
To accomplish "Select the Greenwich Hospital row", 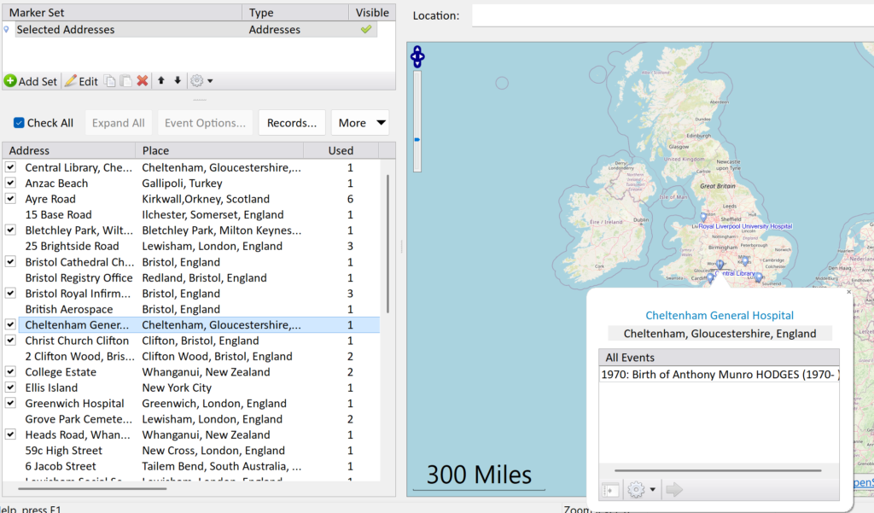I will (191, 403).
